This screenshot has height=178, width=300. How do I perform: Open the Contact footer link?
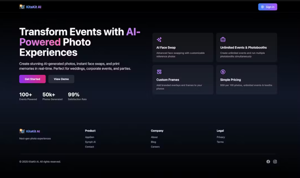[x=89, y=147]
